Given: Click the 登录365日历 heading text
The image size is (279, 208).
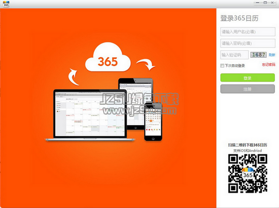Looking at the screenshot, I should (239, 18).
